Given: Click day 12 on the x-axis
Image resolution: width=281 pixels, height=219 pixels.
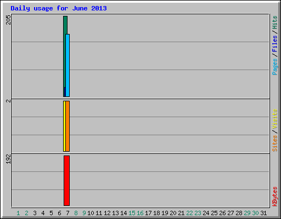Looking at the screenshot, I should [107, 213].
